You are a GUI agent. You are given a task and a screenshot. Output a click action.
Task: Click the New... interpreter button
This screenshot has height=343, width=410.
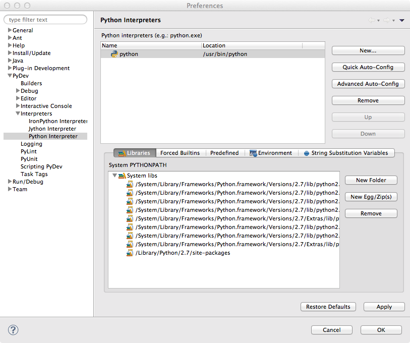(x=368, y=50)
